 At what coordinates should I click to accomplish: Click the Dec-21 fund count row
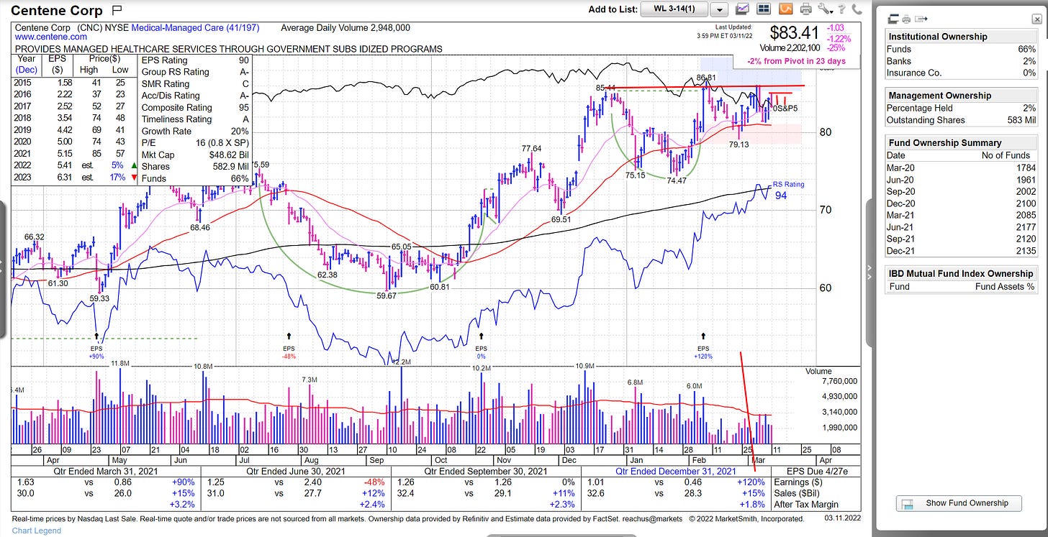point(962,251)
